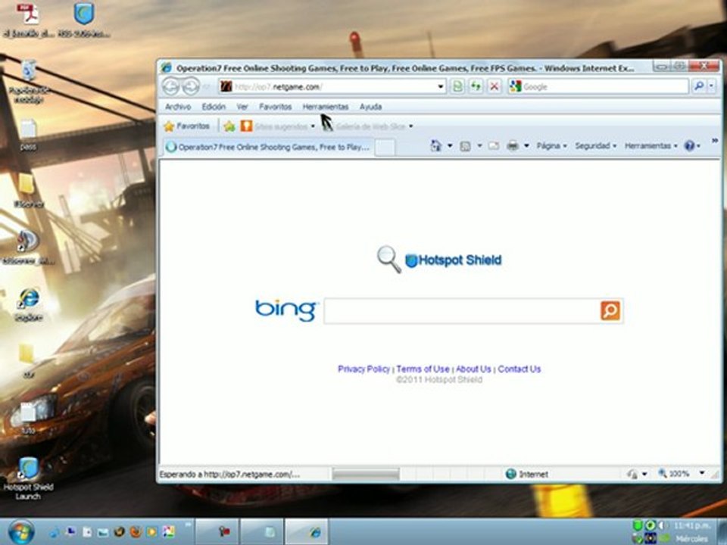Image resolution: width=727 pixels, height=545 pixels.
Task: Select the Operation7 Free Online Shooting Games tab
Action: point(268,147)
